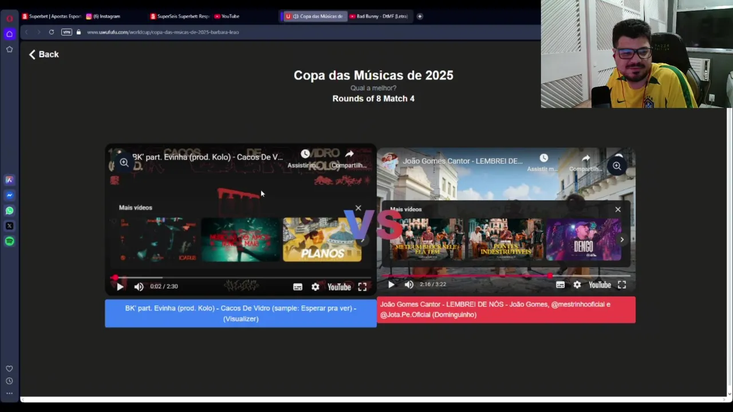Image resolution: width=733 pixels, height=412 pixels.
Task: Vote for BK' Cacos De Vidro blue button
Action: 241,313
